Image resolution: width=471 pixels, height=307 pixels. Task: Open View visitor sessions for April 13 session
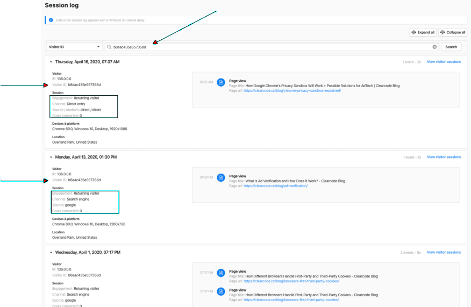click(444, 157)
